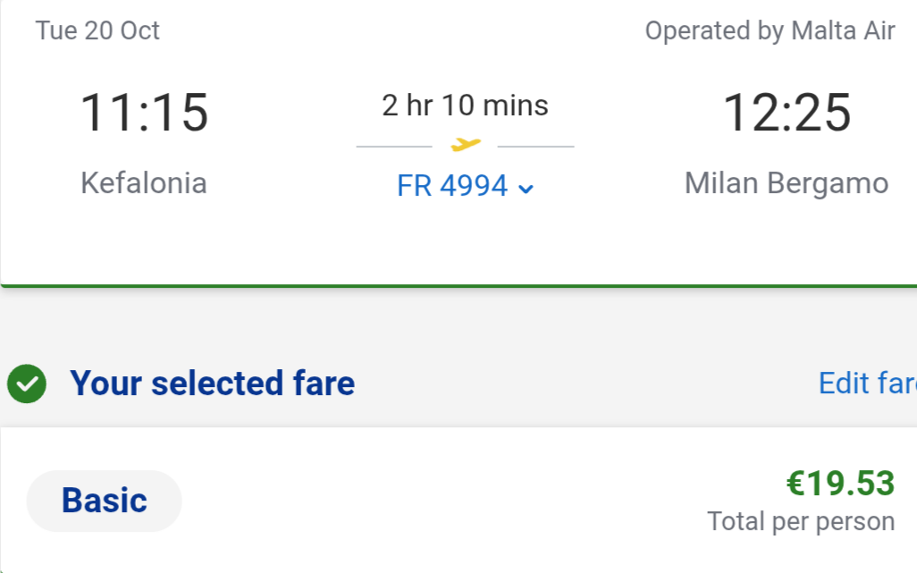The height and width of the screenshot is (573, 917).
Task: Select the Basic fare badge
Action: click(x=104, y=501)
